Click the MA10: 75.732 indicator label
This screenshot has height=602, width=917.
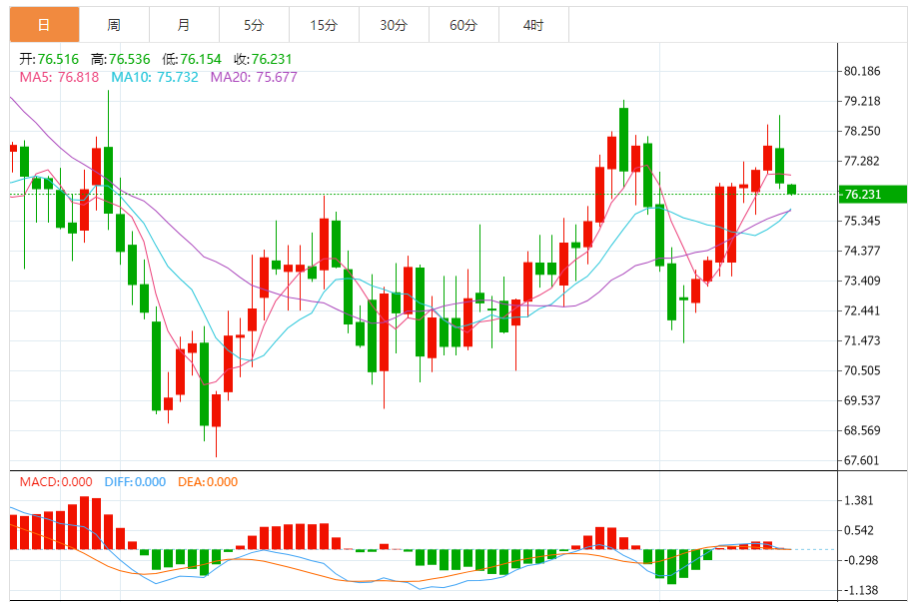click(155, 77)
